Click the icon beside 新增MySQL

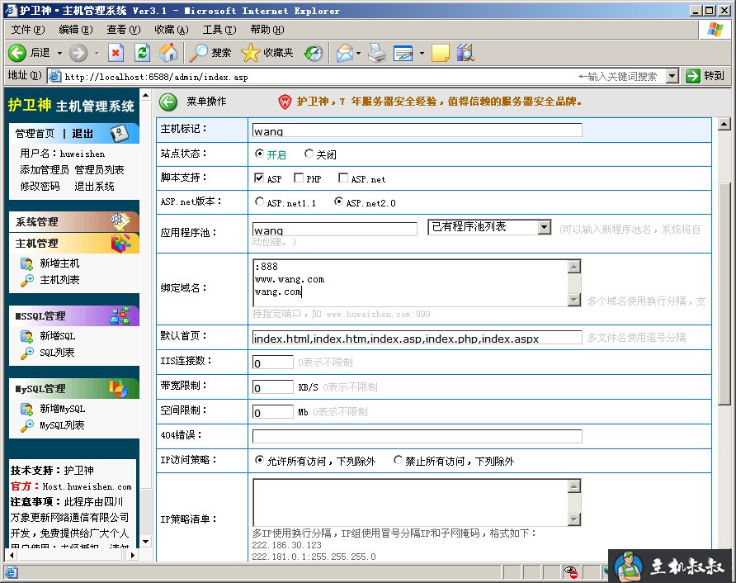point(26,410)
